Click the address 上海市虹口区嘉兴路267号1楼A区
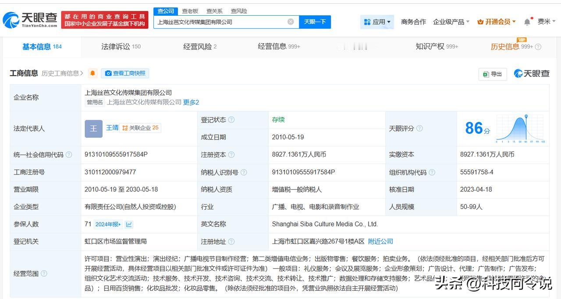Screen dimensions: 561x299 coord(318,241)
